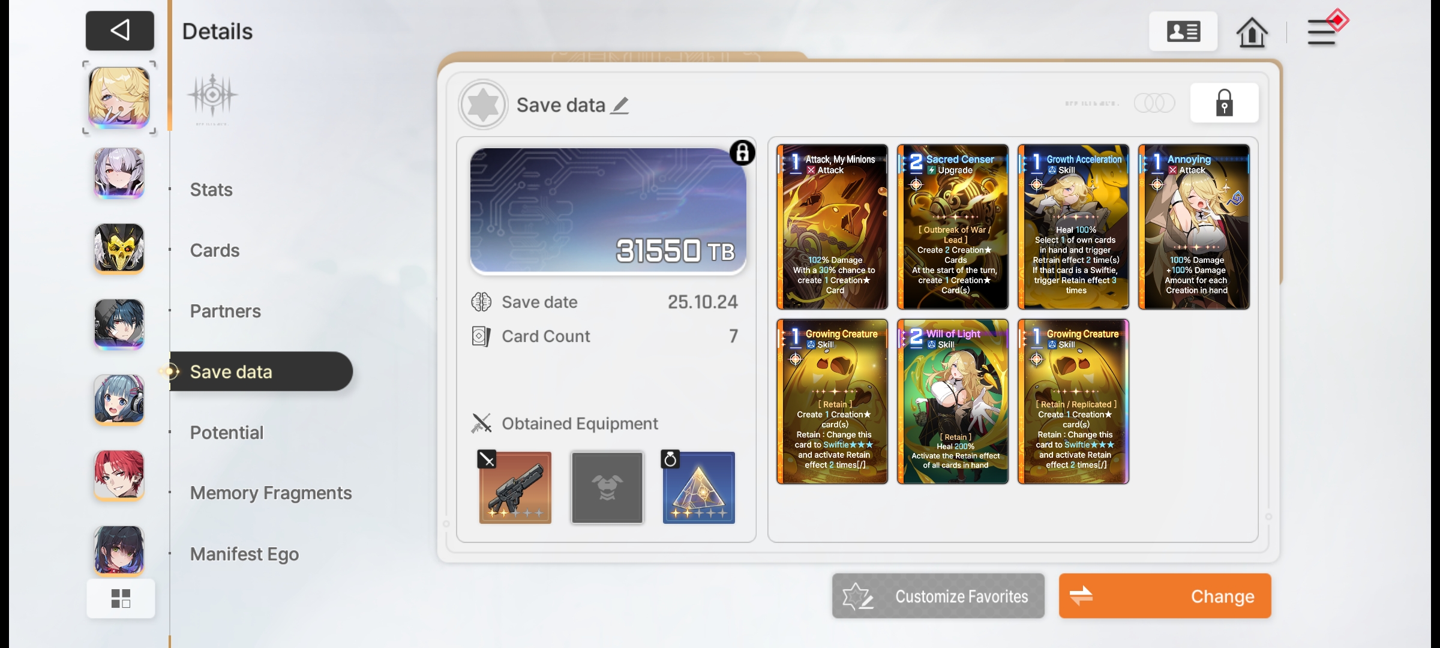Go back using the arrow button
The width and height of the screenshot is (1440, 648).
pyautogui.click(x=120, y=31)
